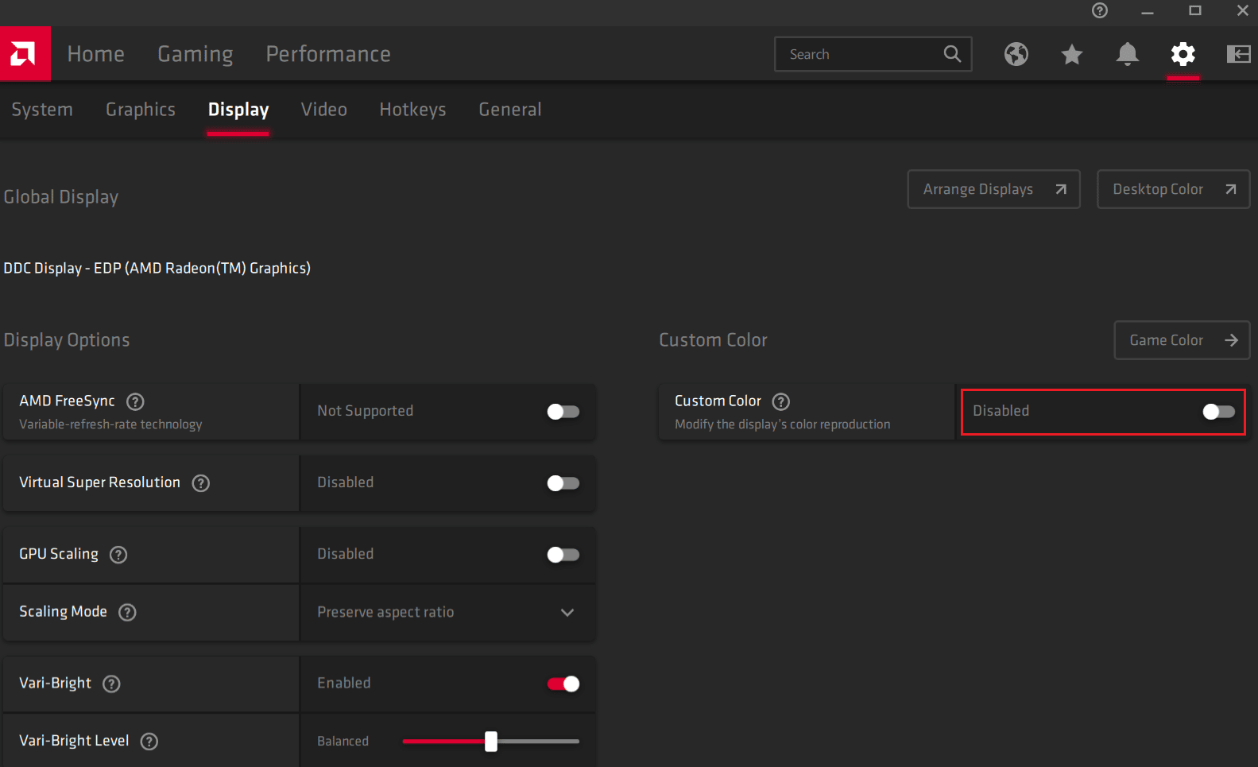This screenshot has height=767, width=1258.
Task: Click the Search input field
Action: (862, 54)
